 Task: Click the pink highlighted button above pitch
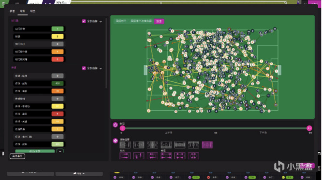pos(159,21)
